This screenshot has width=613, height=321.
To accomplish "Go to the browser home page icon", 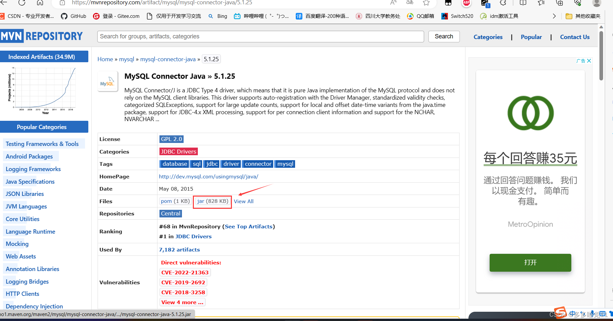I will (x=40, y=3).
